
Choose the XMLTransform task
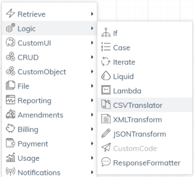click(x=145, y=119)
